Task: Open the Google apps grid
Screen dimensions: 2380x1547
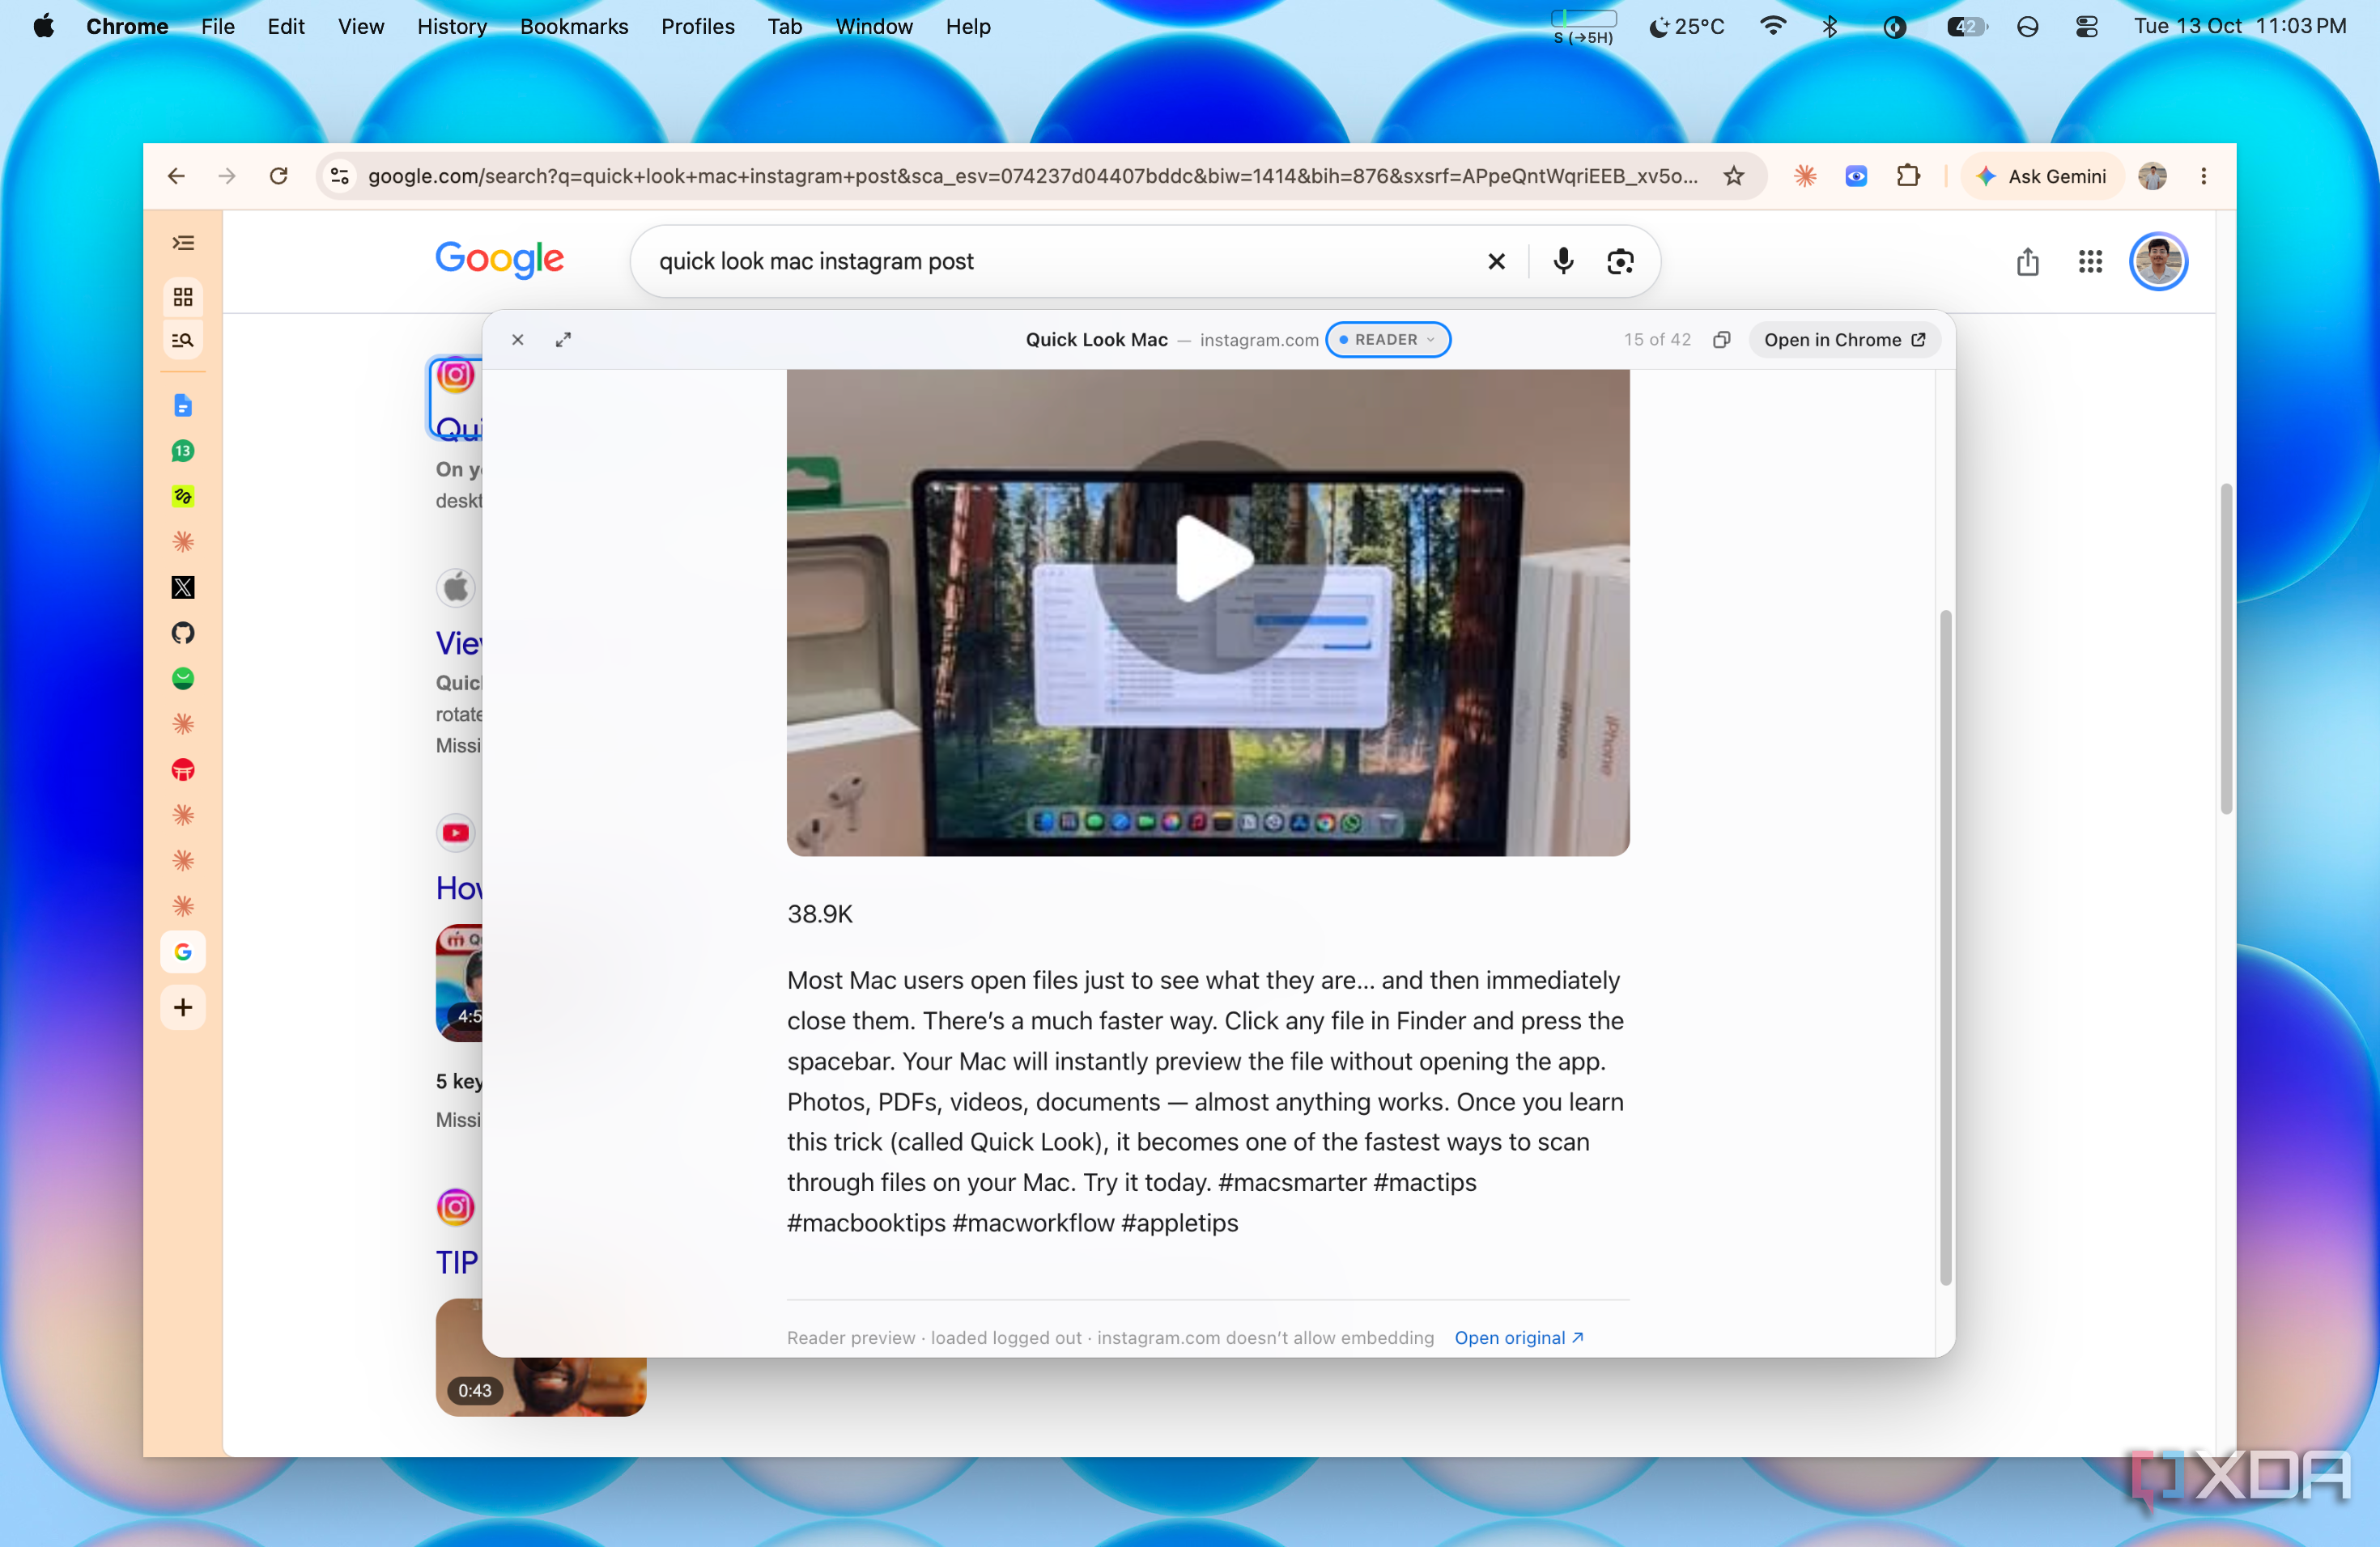Action: click(2090, 261)
